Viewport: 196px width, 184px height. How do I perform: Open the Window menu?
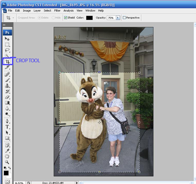90,11
